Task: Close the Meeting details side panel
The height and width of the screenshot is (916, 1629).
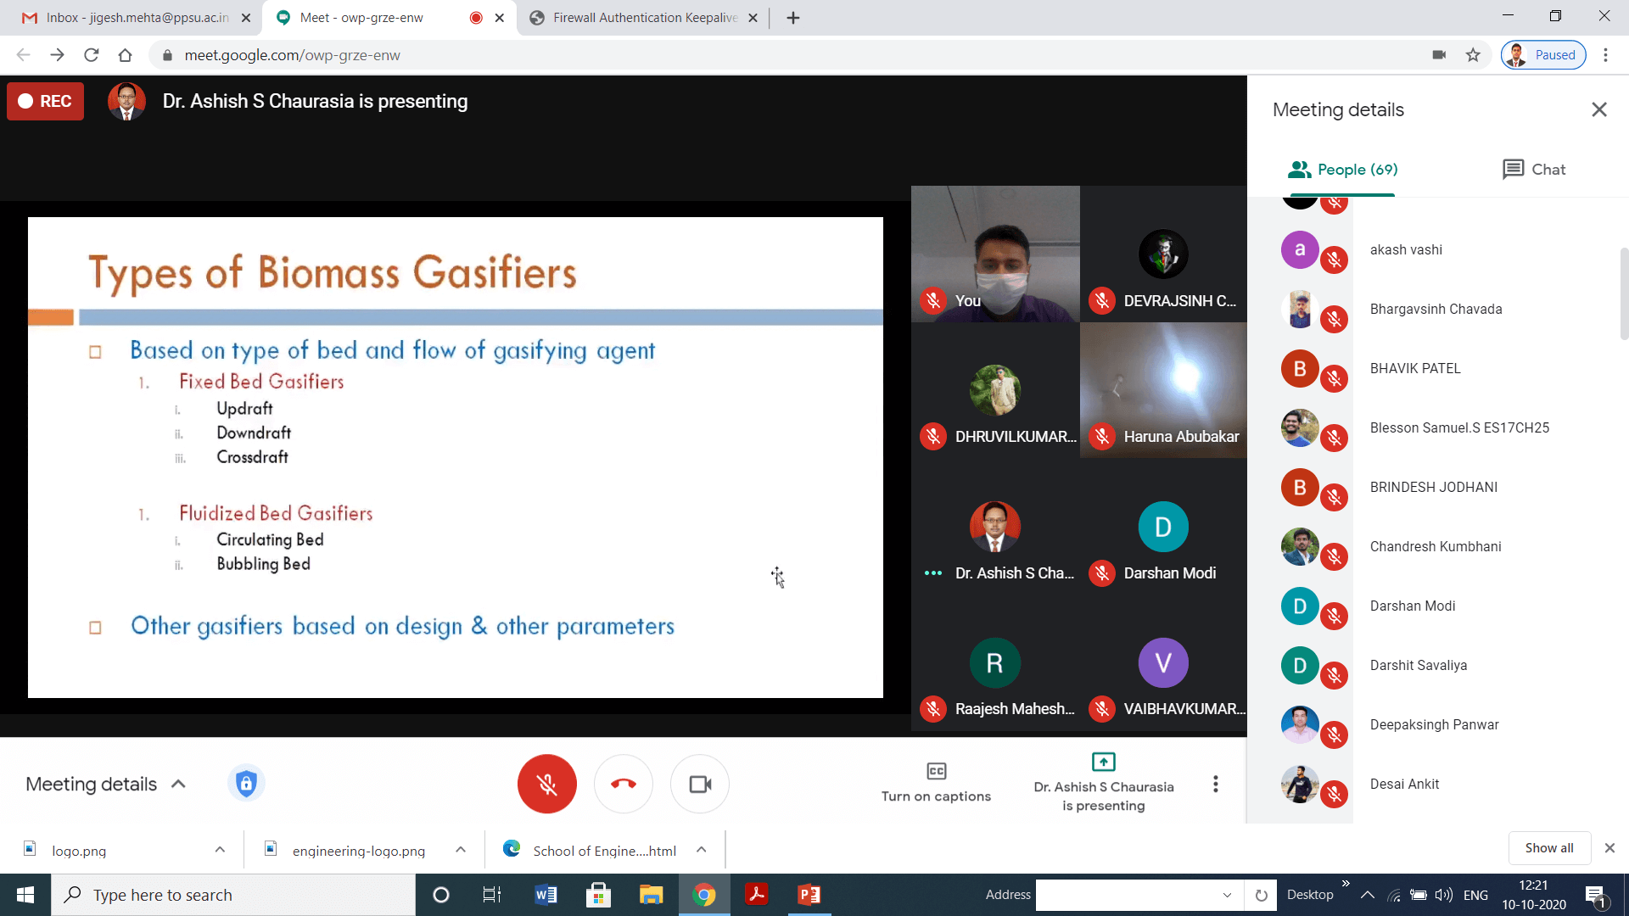Action: pos(1598,109)
